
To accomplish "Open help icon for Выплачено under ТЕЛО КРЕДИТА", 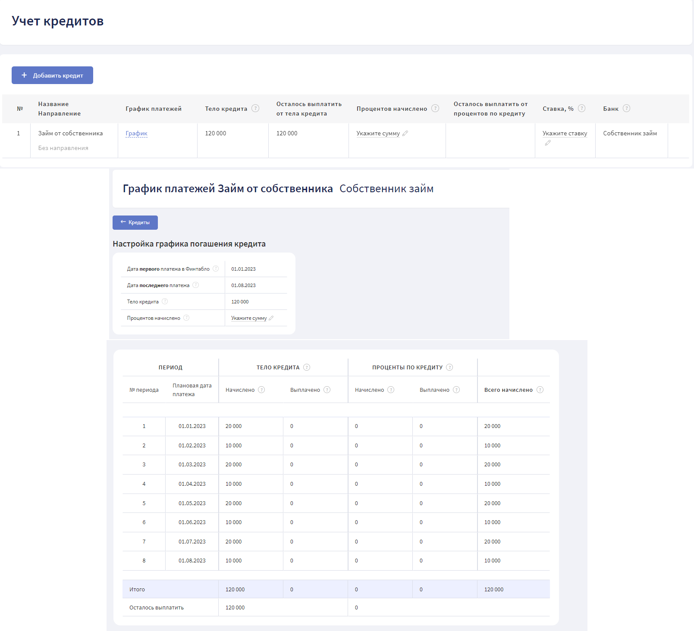I will (x=327, y=390).
